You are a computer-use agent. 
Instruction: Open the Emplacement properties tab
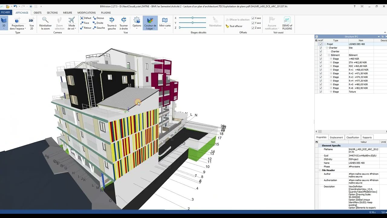tap(336, 137)
